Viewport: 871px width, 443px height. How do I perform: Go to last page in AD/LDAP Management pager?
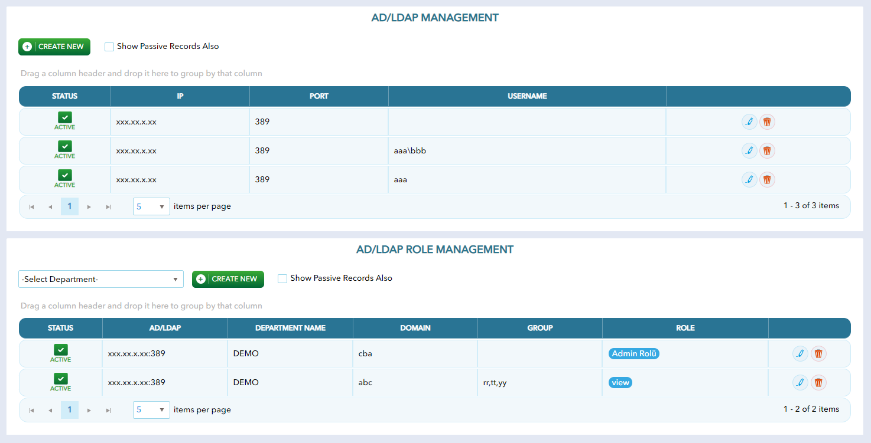pyautogui.click(x=108, y=207)
